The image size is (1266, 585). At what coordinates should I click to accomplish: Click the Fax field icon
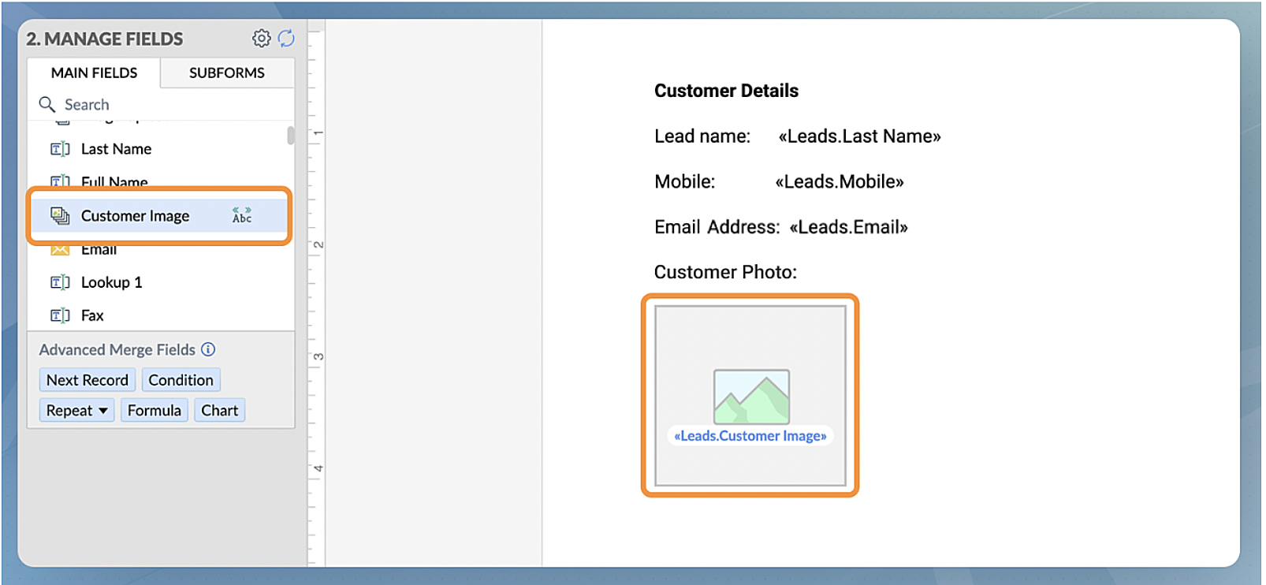coord(60,315)
